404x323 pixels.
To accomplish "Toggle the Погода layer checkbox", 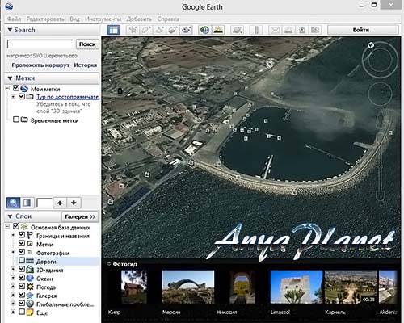I will (x=22, y=286).
